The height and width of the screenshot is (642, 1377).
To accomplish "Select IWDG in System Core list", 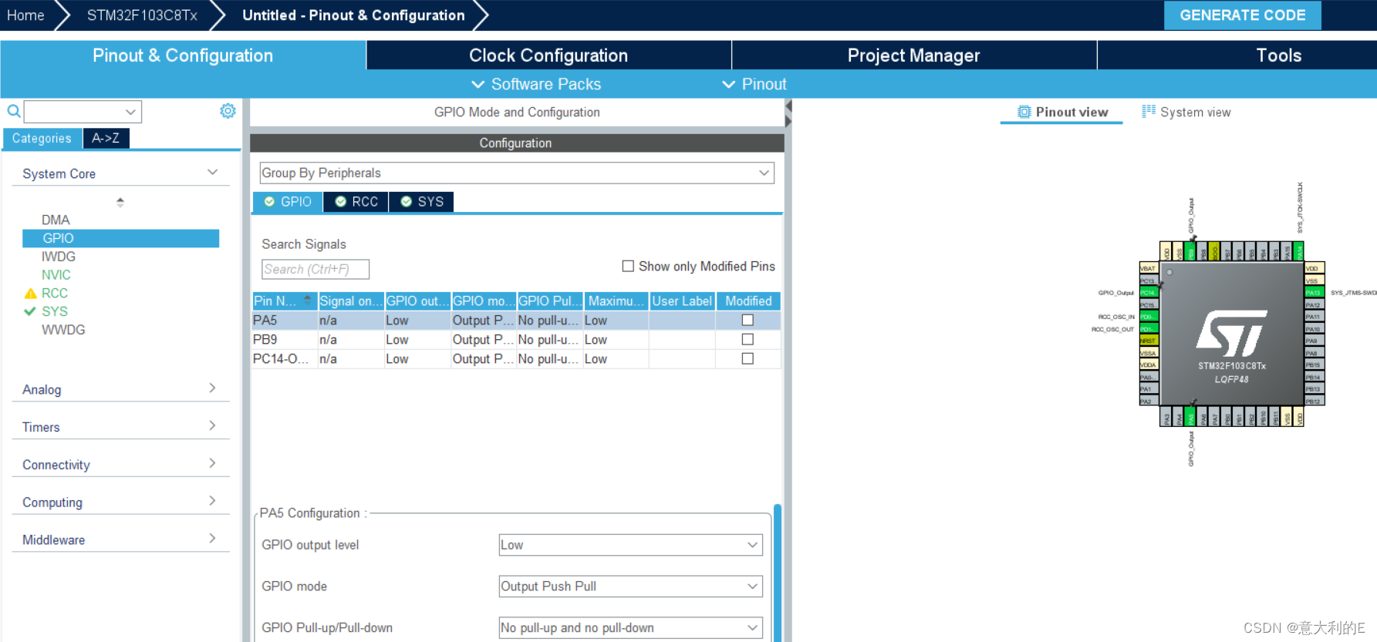I will [59, 257].
